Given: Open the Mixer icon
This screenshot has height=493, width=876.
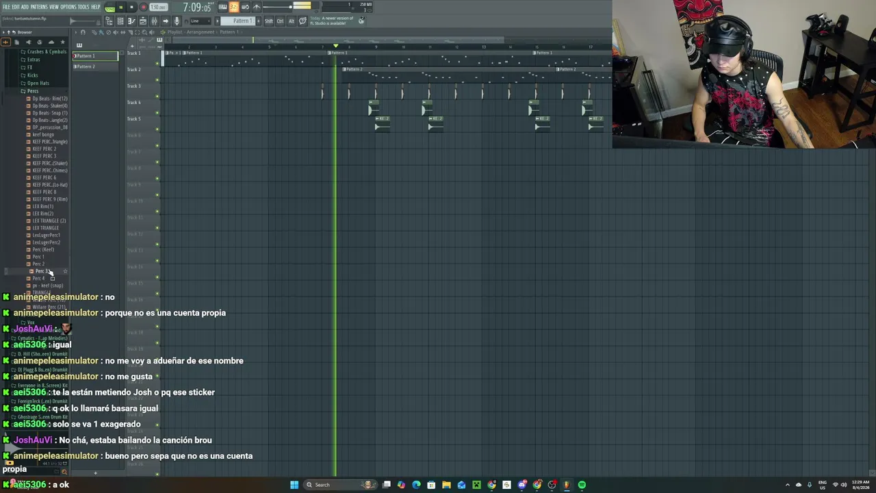Looking at the screenshot, I should coord(154,21).
